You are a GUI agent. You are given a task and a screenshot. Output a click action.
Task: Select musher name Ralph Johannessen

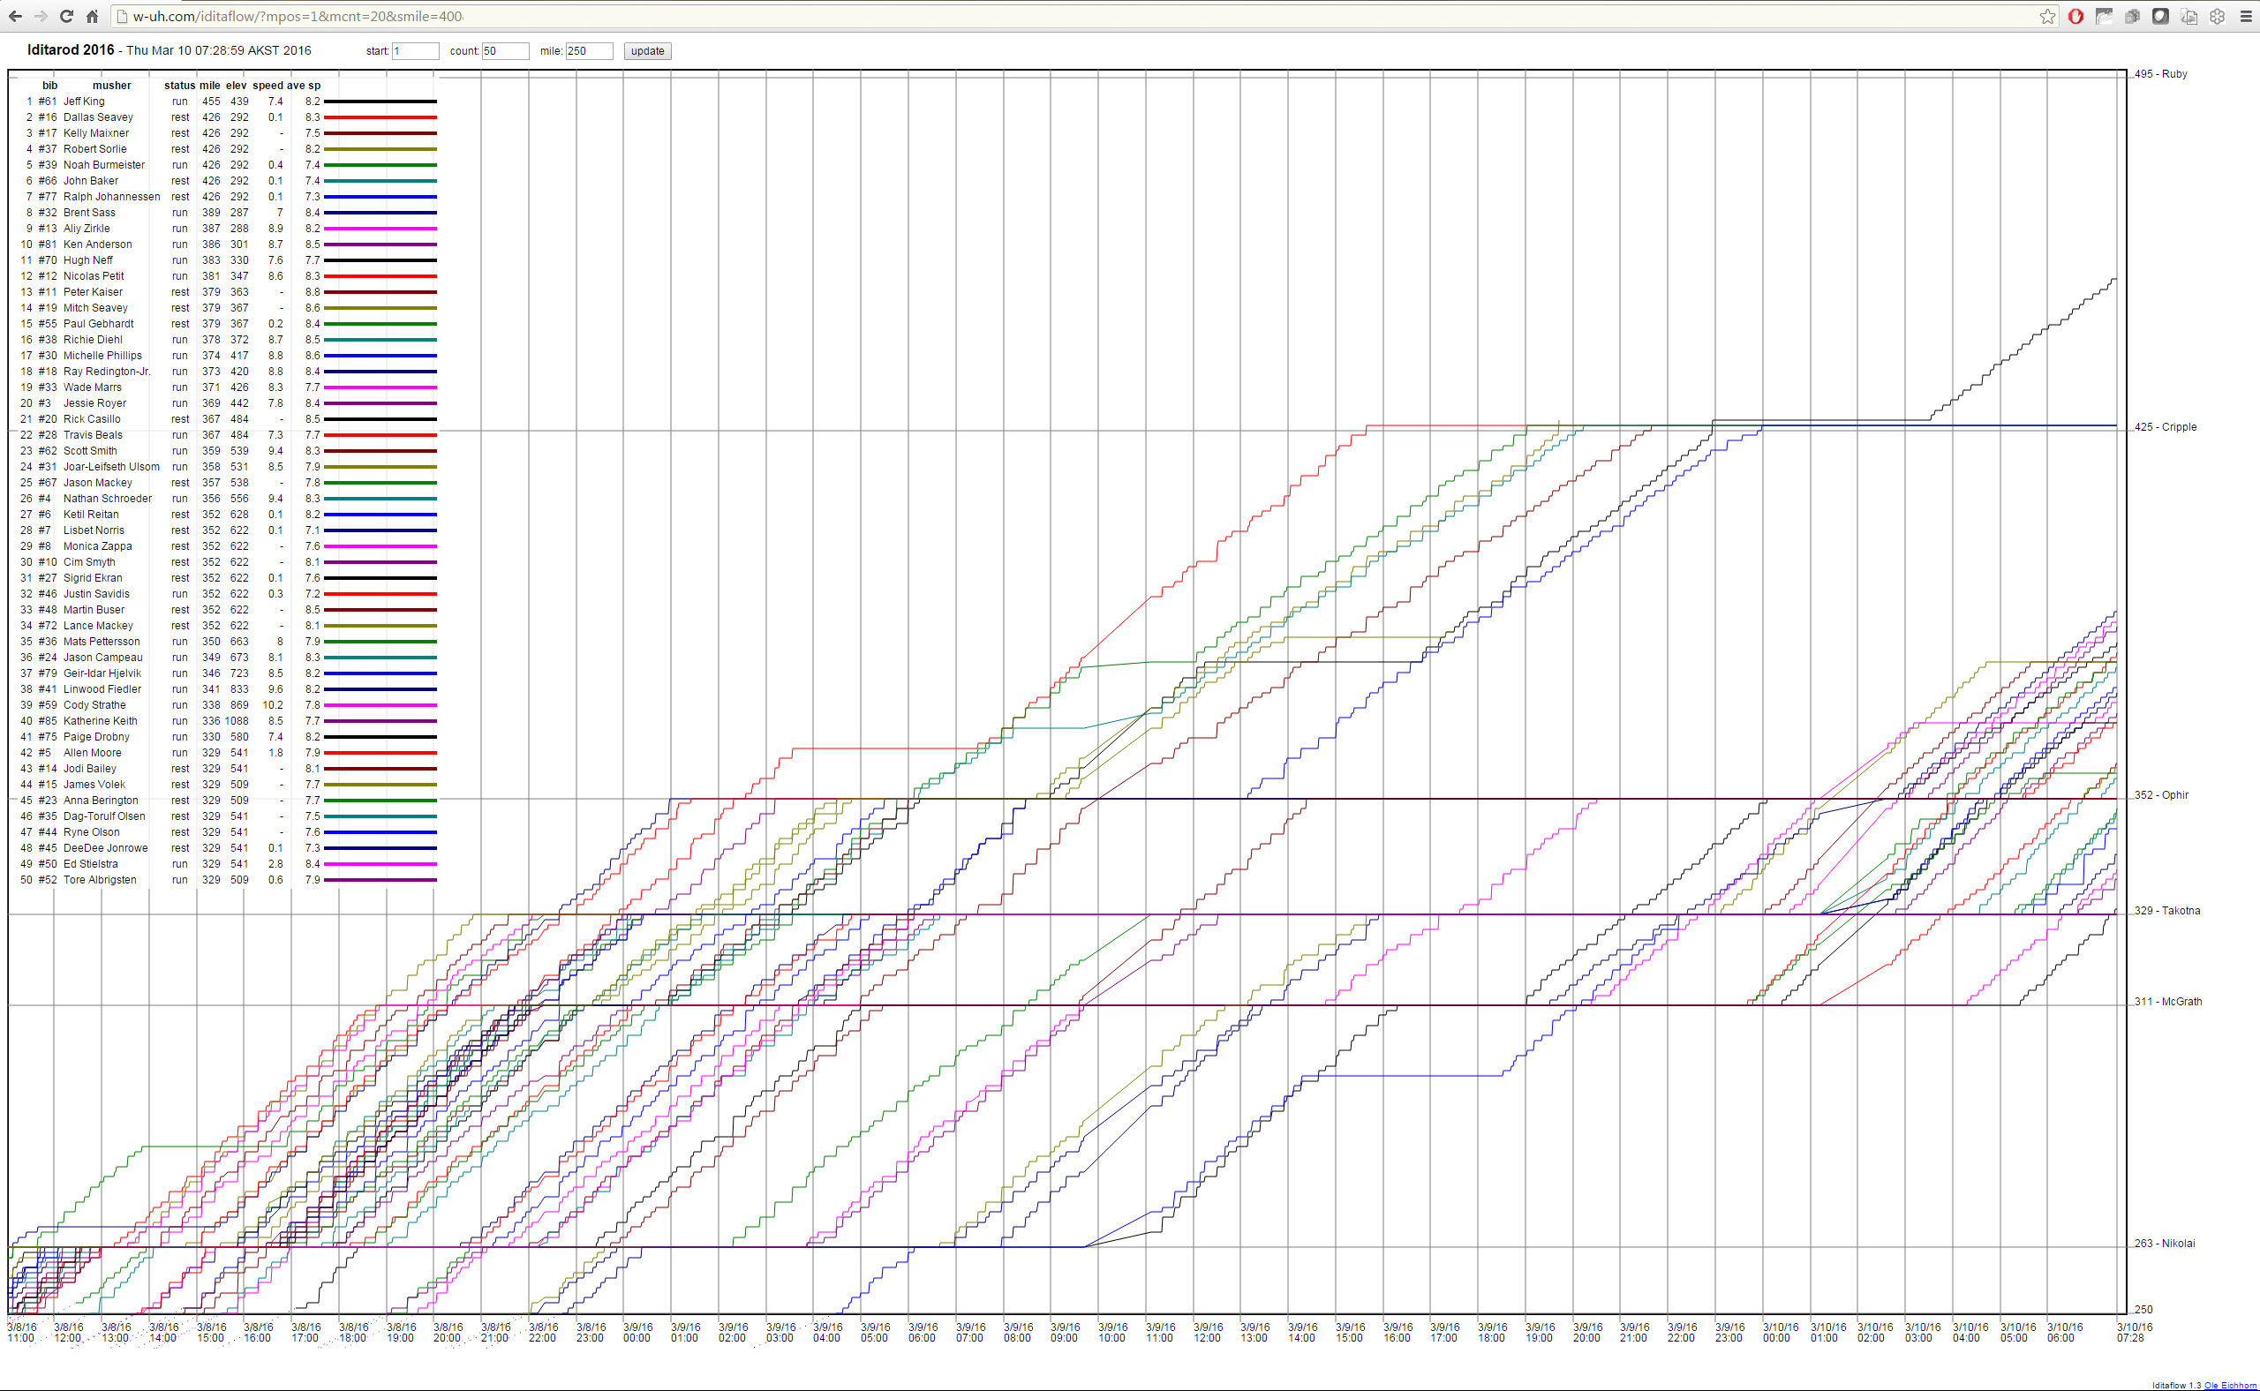point(111,197)
